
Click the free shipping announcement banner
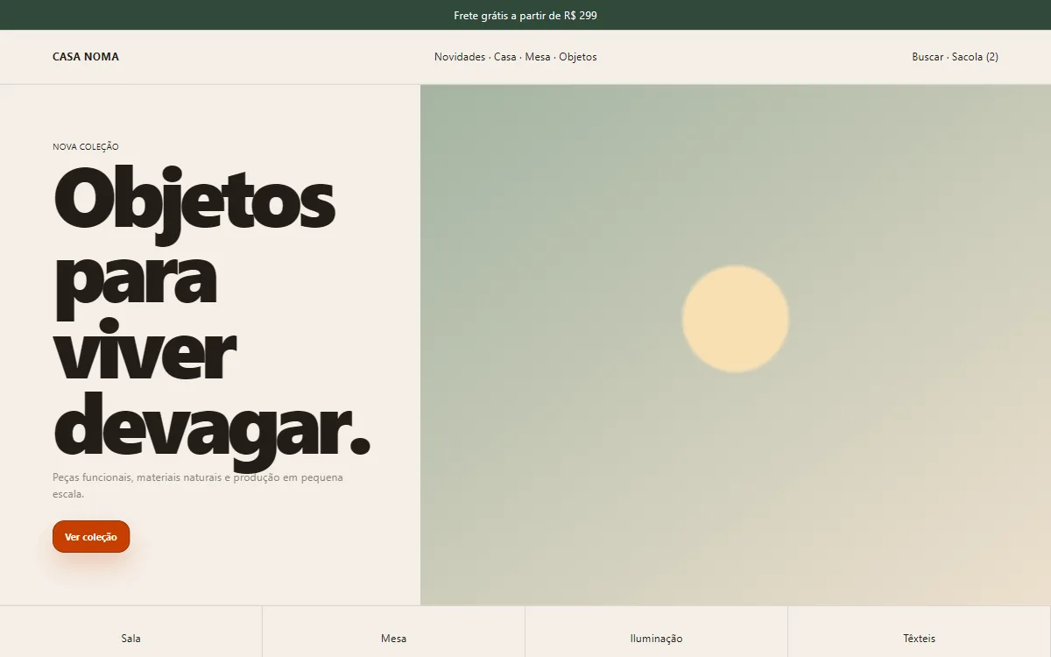coord(525,15)
